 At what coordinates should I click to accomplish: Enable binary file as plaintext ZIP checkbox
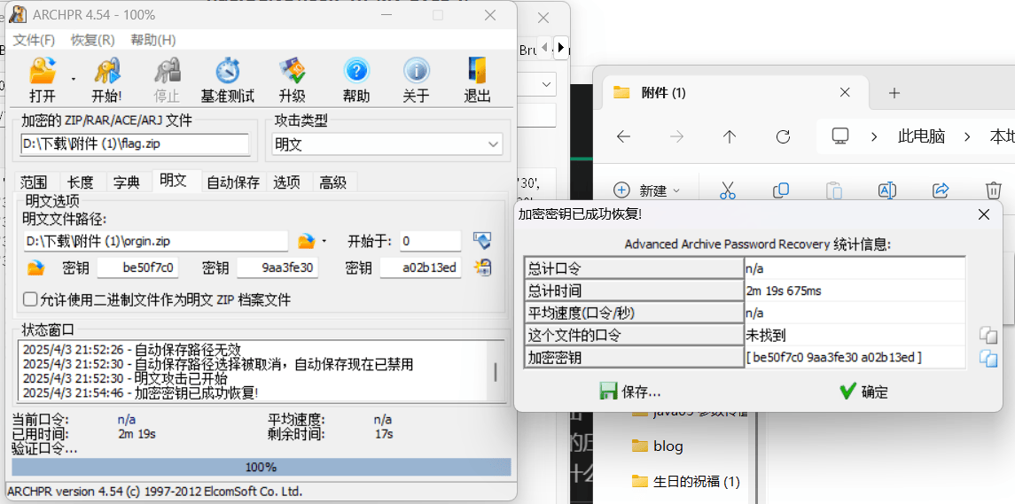point(30,299)
